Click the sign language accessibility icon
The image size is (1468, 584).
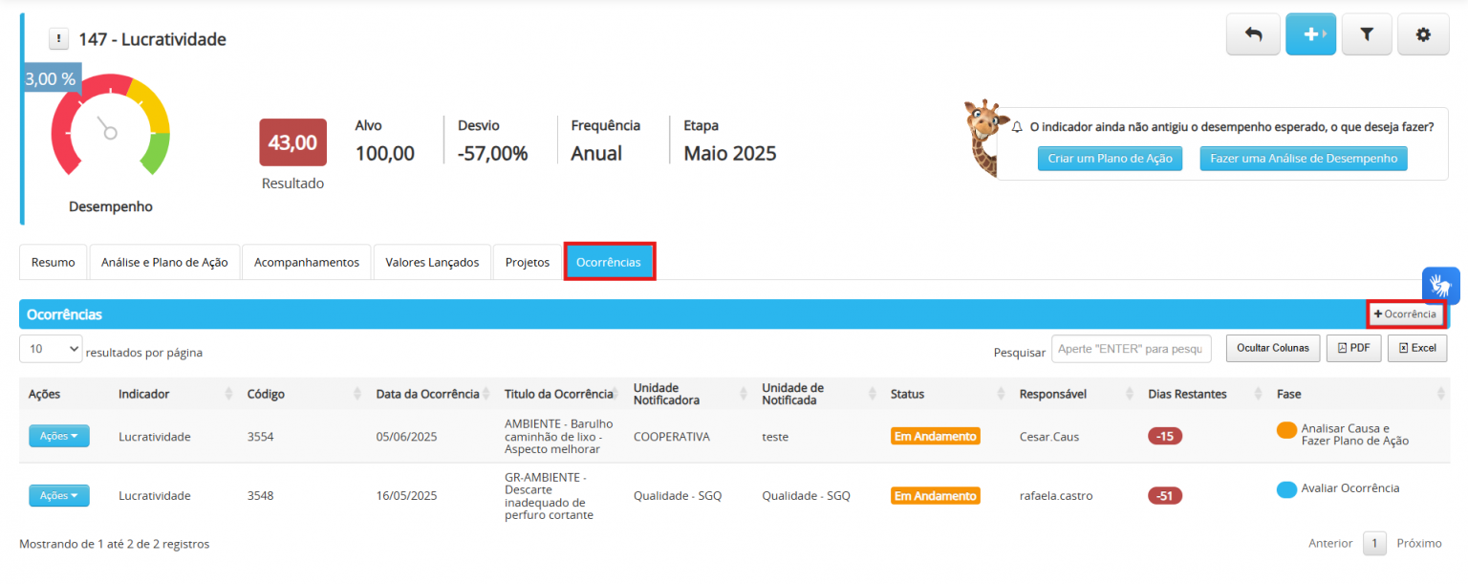1441,286
